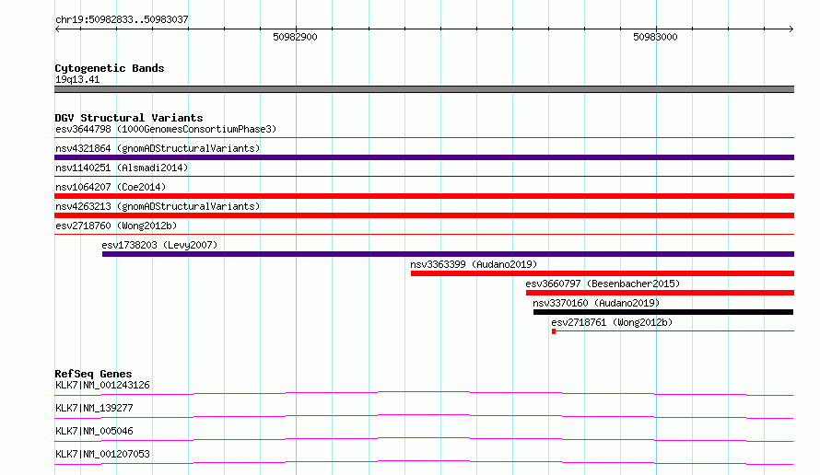Click the right arrow end of the ruler
Viewport: 820px width, 475px height.
click(x=791, y=29)
